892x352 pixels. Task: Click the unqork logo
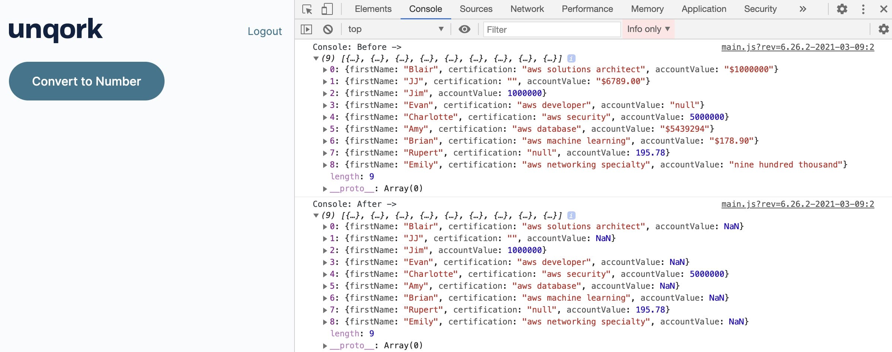pos(55,30)
